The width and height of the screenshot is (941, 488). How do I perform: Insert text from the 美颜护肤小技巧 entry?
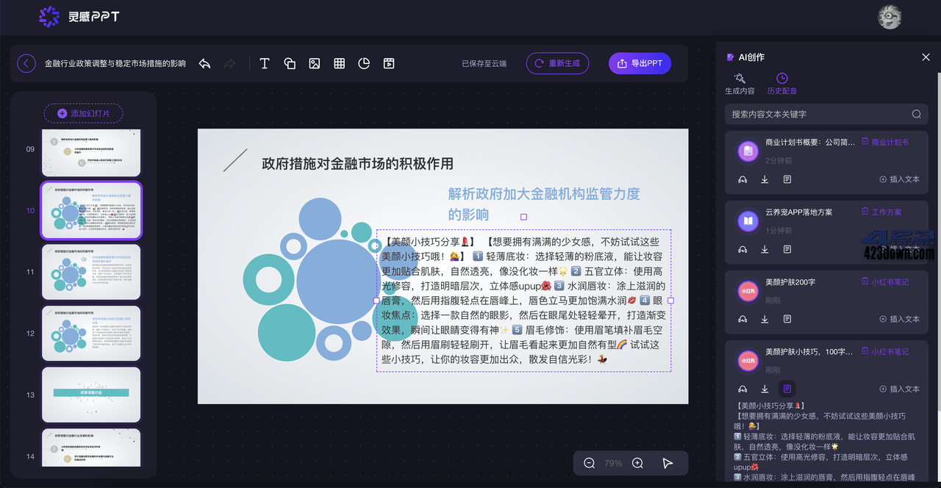tap(900, 388)
